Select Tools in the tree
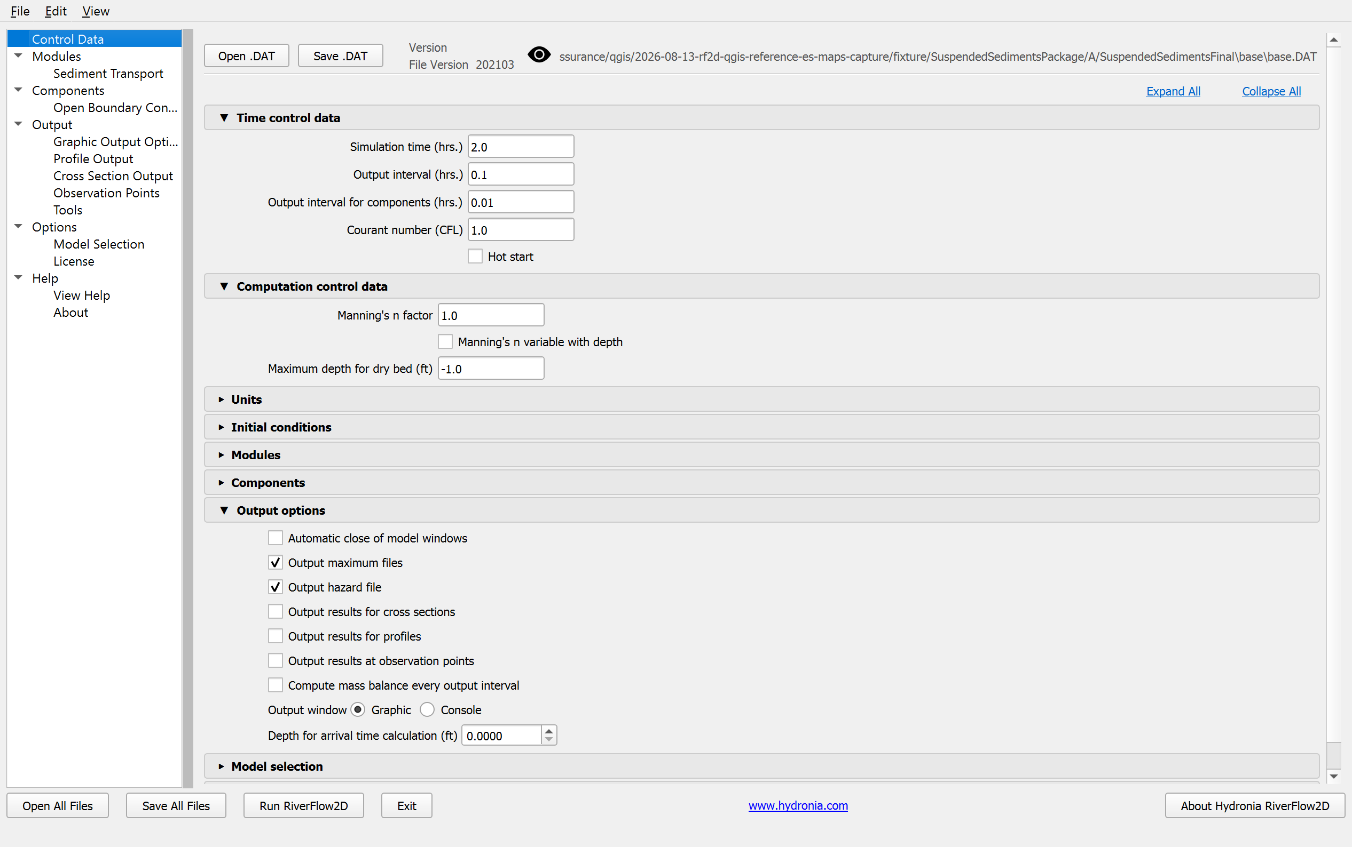Viewport: 1352px width, 847px height. (x=68, y=210)
